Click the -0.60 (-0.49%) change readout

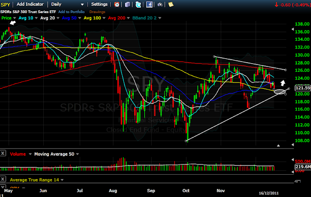click(x=293, y=5)
